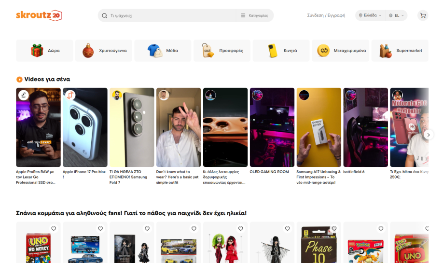Select the Μόδα category tab
This screenshot has width=443, height=263.
[x=163, y=51]
